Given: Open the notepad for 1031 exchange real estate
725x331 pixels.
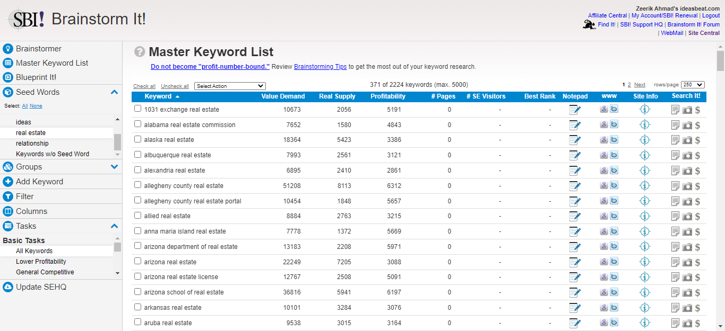Looking at the screenshot, I should click(x=575, y=110).
